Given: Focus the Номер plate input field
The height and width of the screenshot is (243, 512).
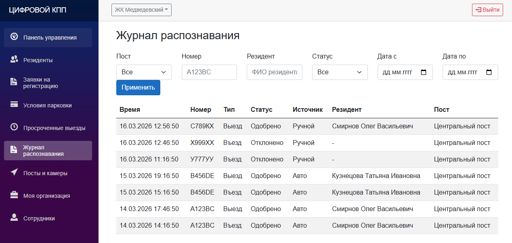Looking at the screenshot, I should click(x=209, y=72).
